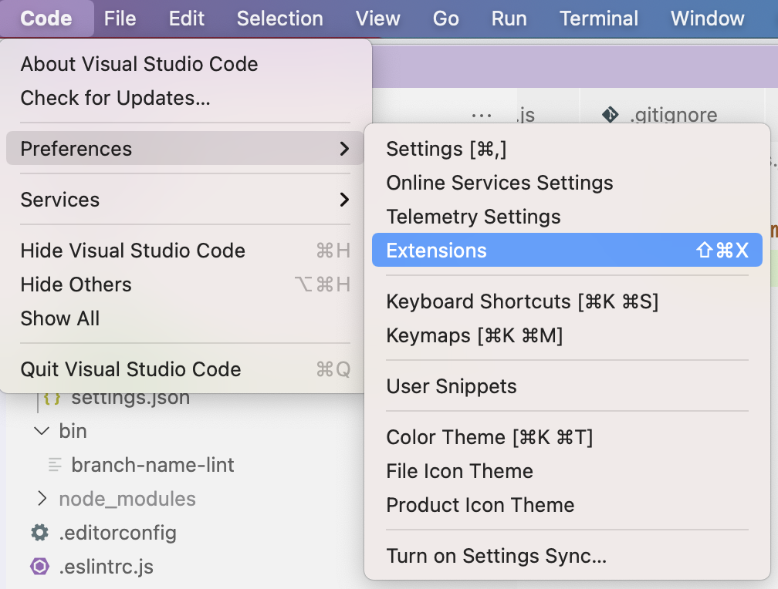778x589 pixels.
Task: Open the Preferences submenu entry
Action: pyautogui.click(x=185, y=148)
